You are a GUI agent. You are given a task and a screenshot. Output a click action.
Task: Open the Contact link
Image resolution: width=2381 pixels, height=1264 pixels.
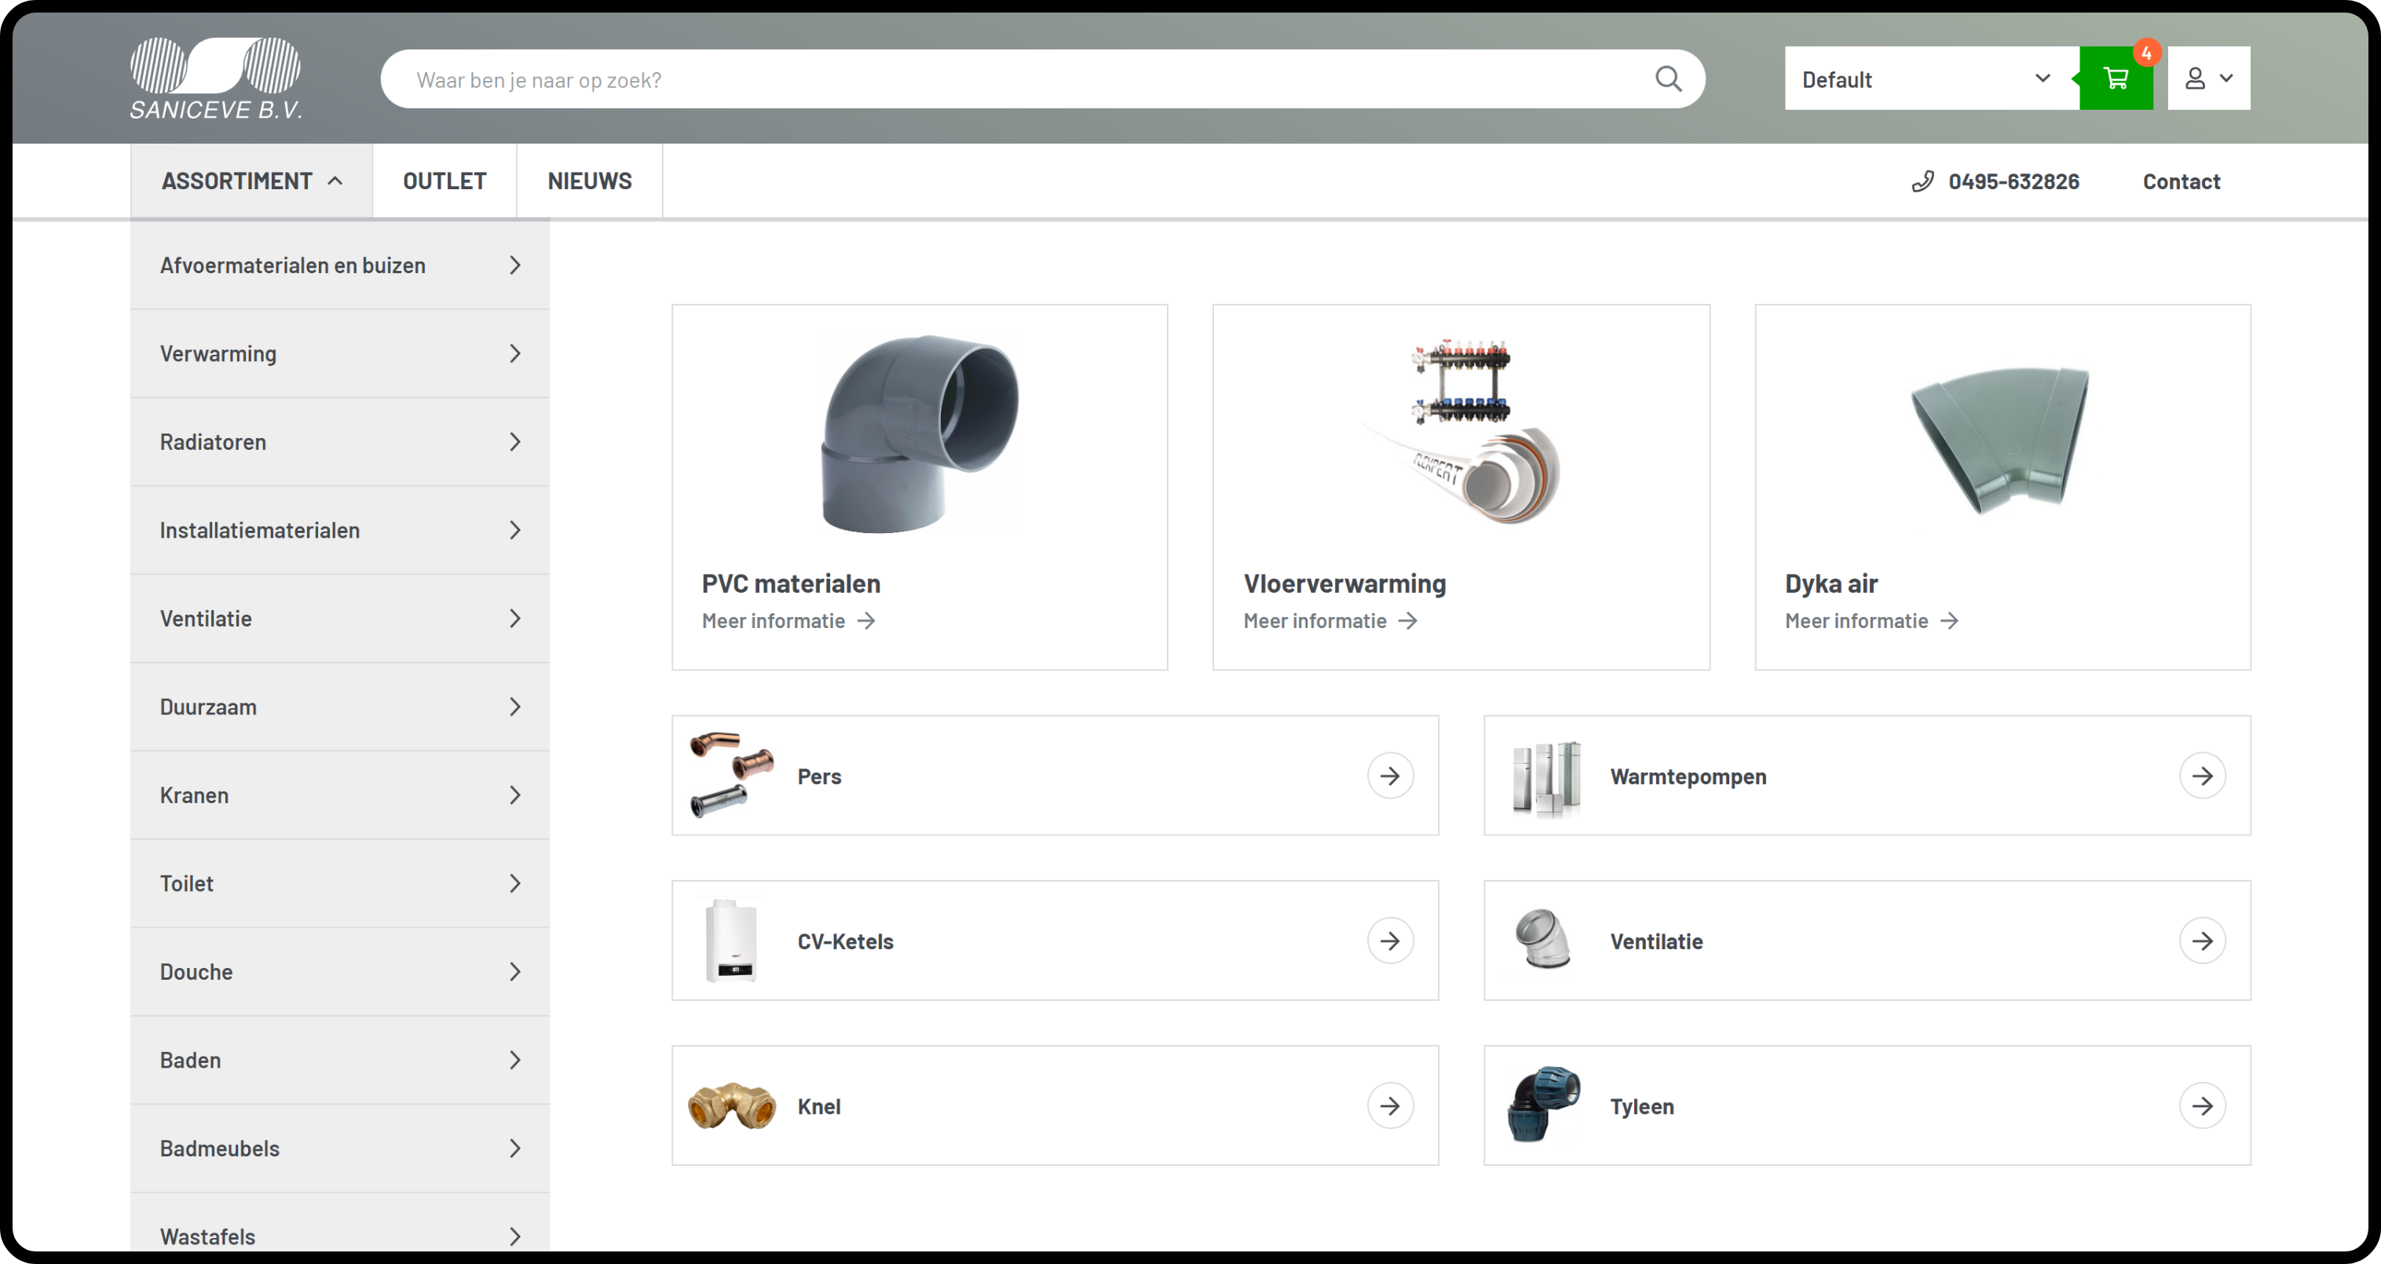[x=2181, y=181]
